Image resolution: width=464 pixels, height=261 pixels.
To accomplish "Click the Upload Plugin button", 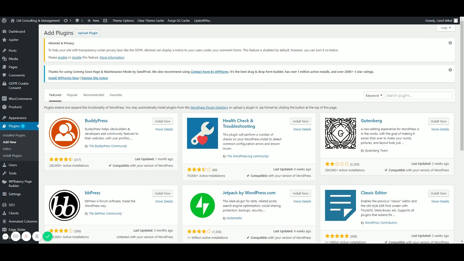I will click(88, 33).
